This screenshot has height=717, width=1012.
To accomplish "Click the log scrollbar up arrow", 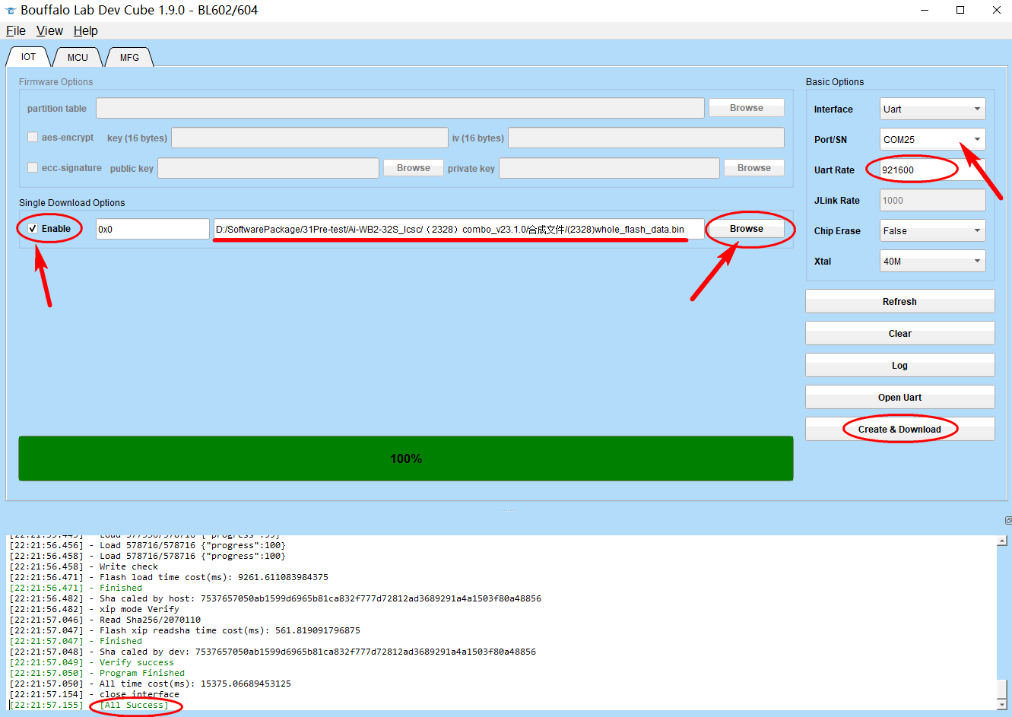I will [1002, 541].
